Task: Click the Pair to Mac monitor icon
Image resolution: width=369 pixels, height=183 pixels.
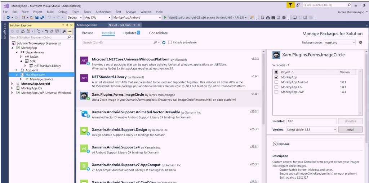Action: [295, 18]
